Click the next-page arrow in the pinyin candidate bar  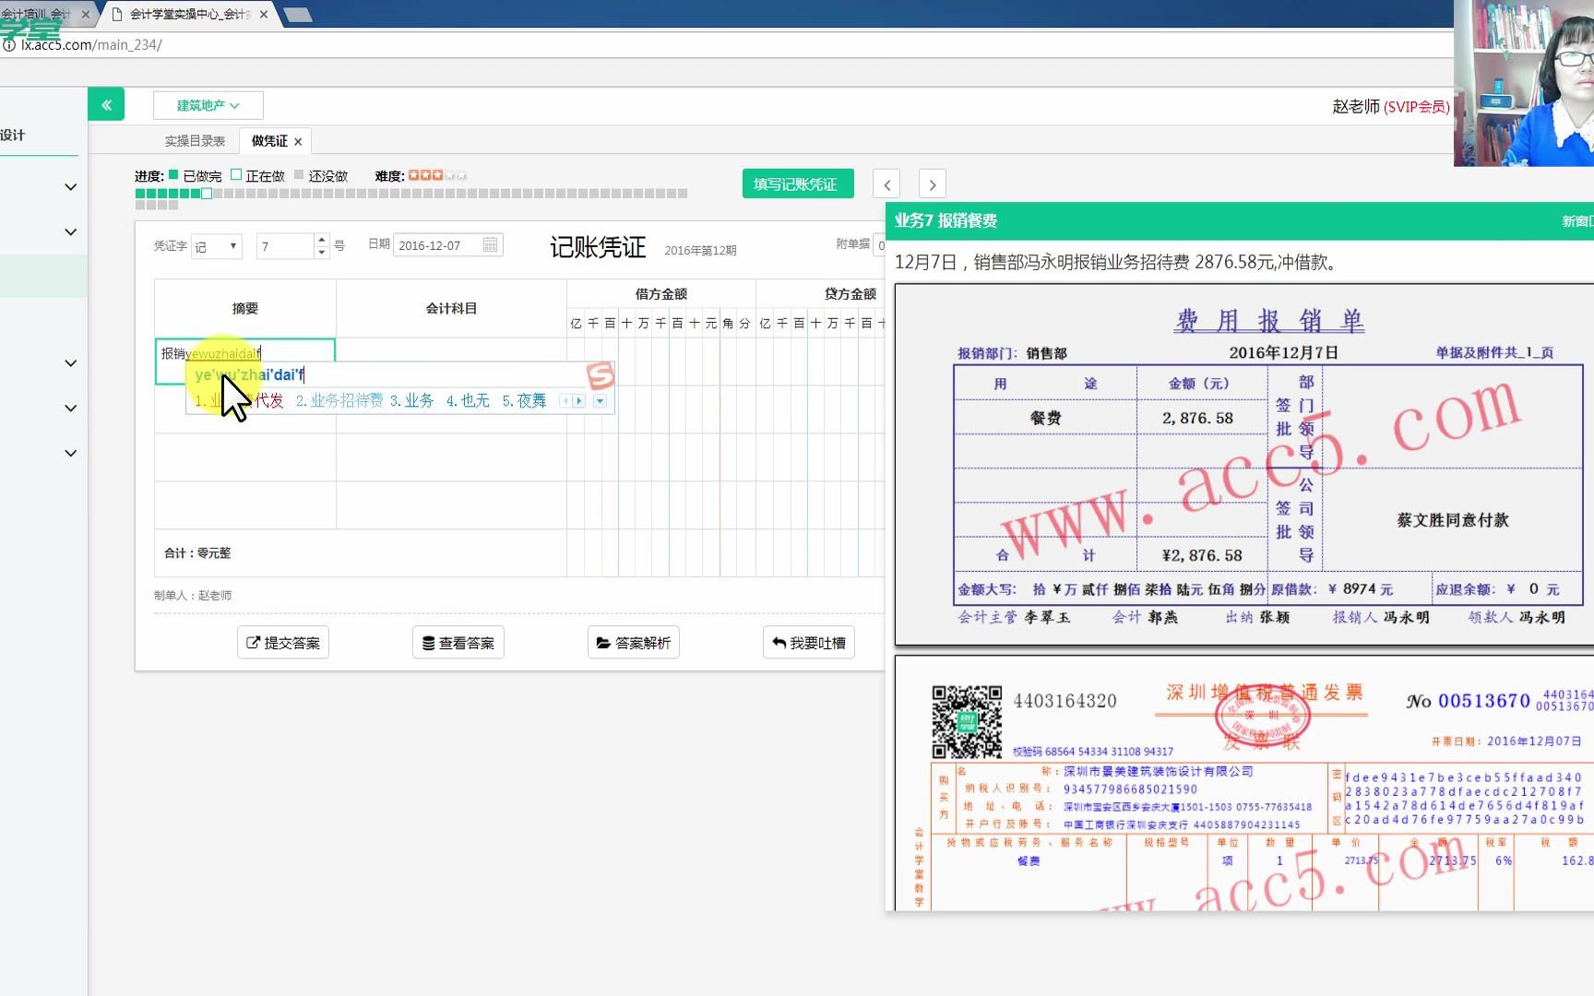coord(578,401)
